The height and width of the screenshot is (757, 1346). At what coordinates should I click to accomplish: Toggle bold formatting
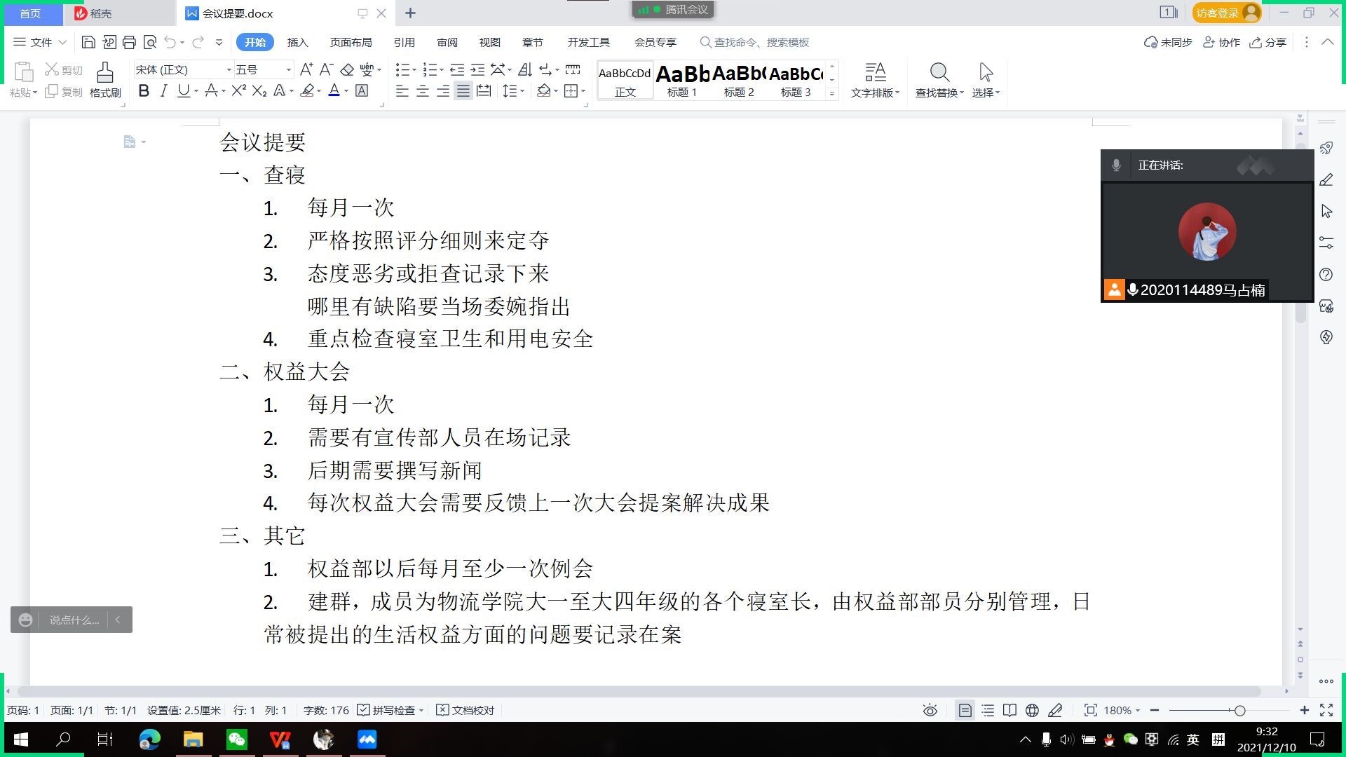144,91
